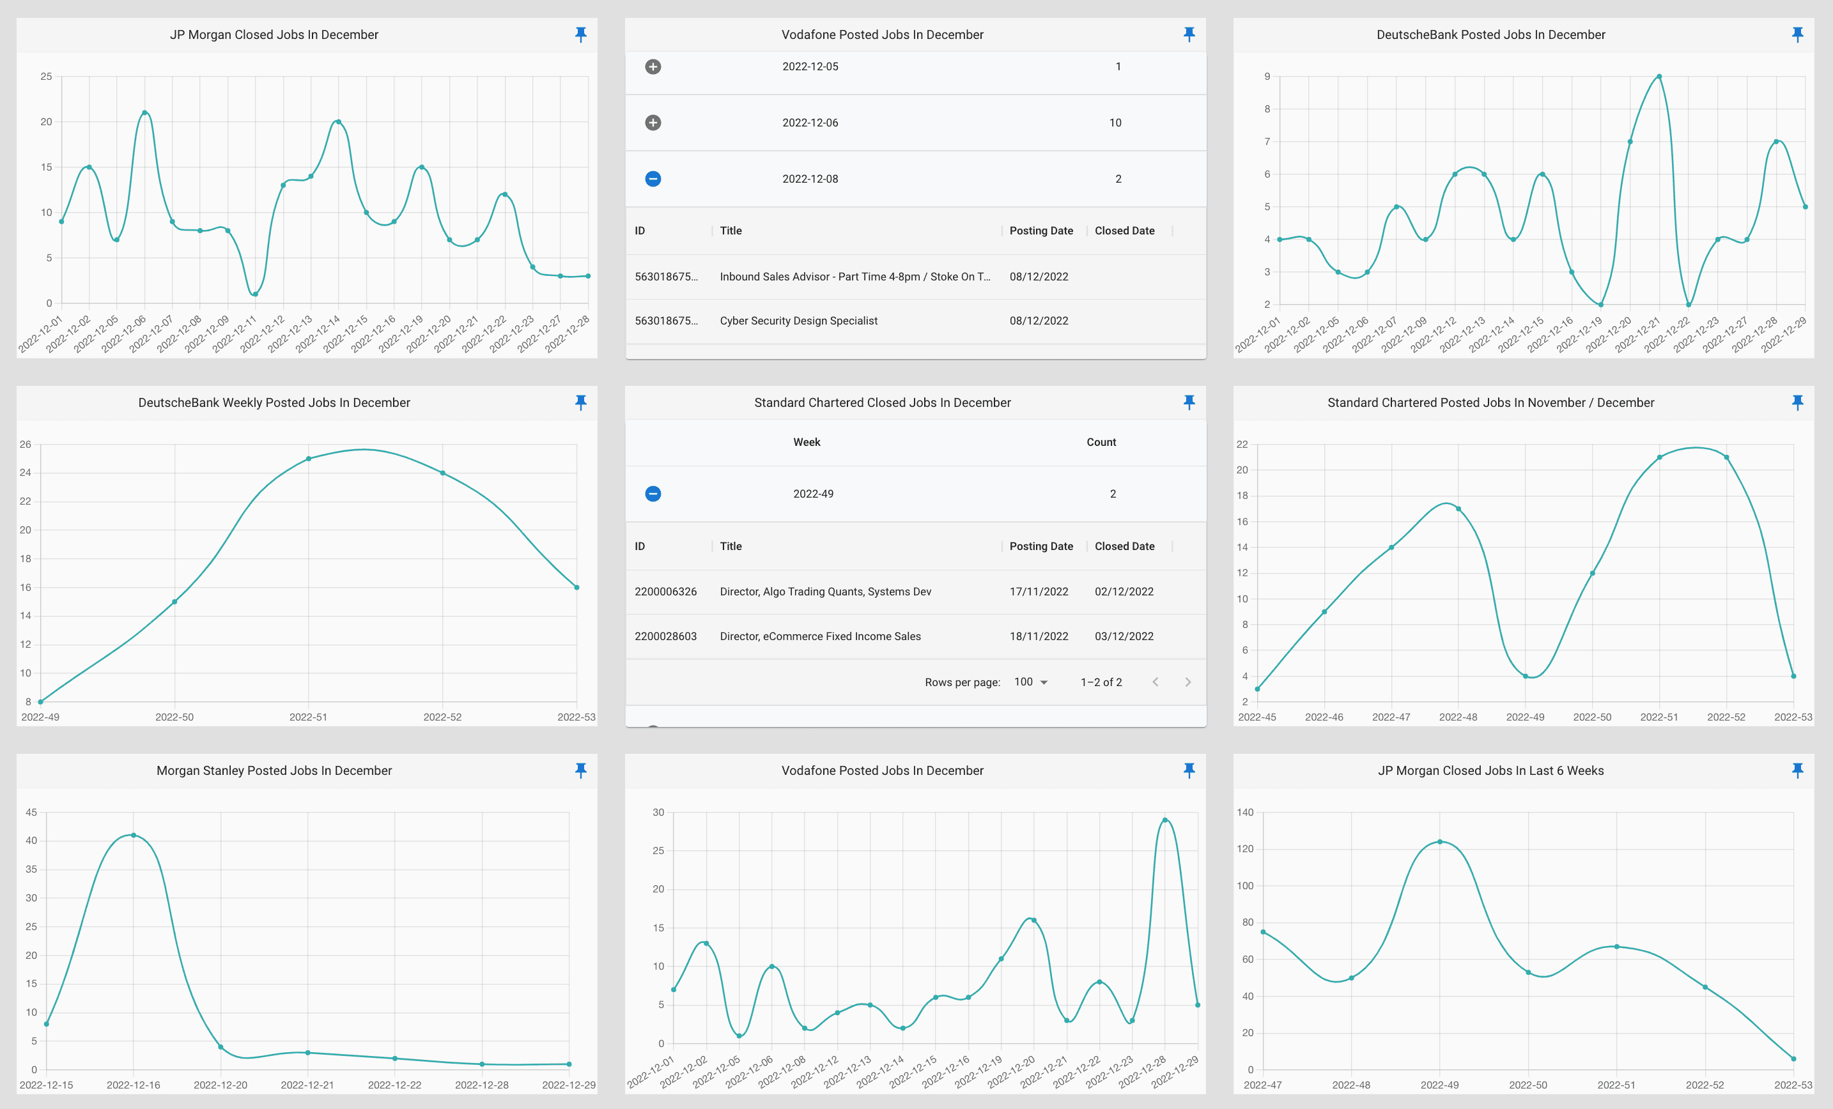Pin the Morgan Stanley Posted Jobs chart
1833x1109 pixels.
coord(581,770)
